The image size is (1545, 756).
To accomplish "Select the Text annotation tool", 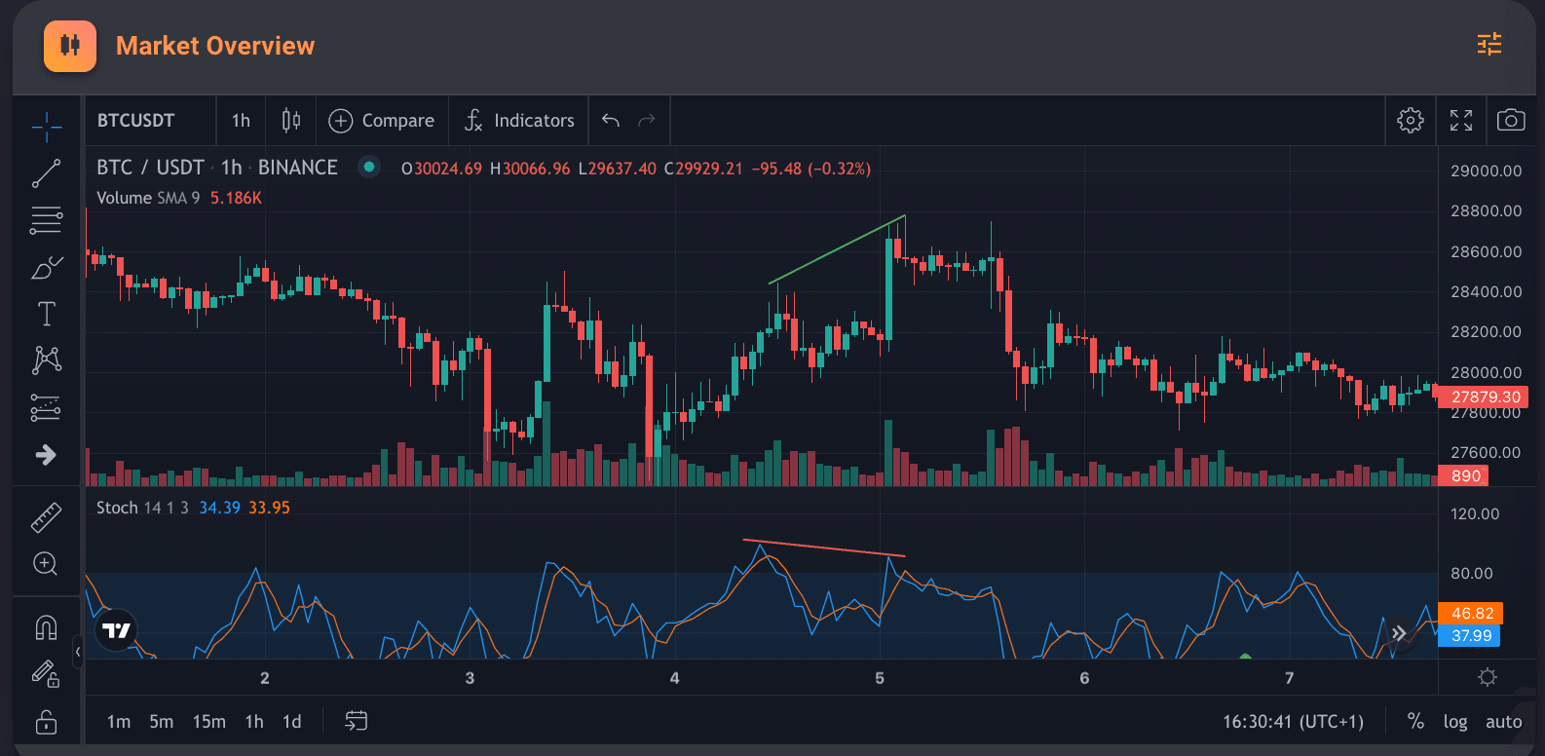I will (x=46, y=314).
